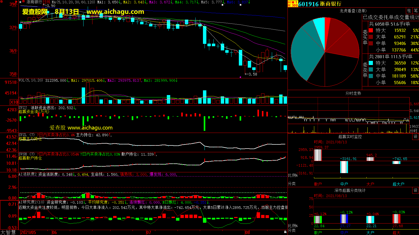Viewport: 419px width, 235px height.
Task: Select the 超大户 category in 超赢实时监控
Action: (398, 184)
